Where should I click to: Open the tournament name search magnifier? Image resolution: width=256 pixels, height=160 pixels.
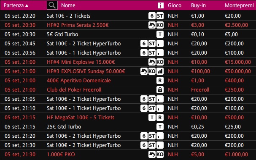point(52,5)
